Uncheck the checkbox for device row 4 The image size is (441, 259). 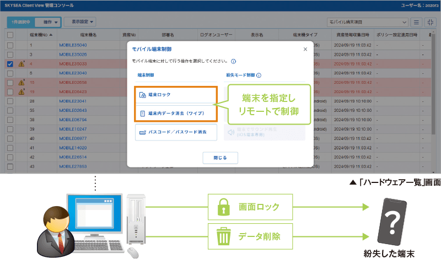[10, 64]
